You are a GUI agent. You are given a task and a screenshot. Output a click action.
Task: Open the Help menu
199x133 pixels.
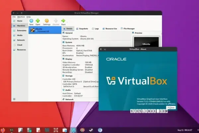point(29,17)
